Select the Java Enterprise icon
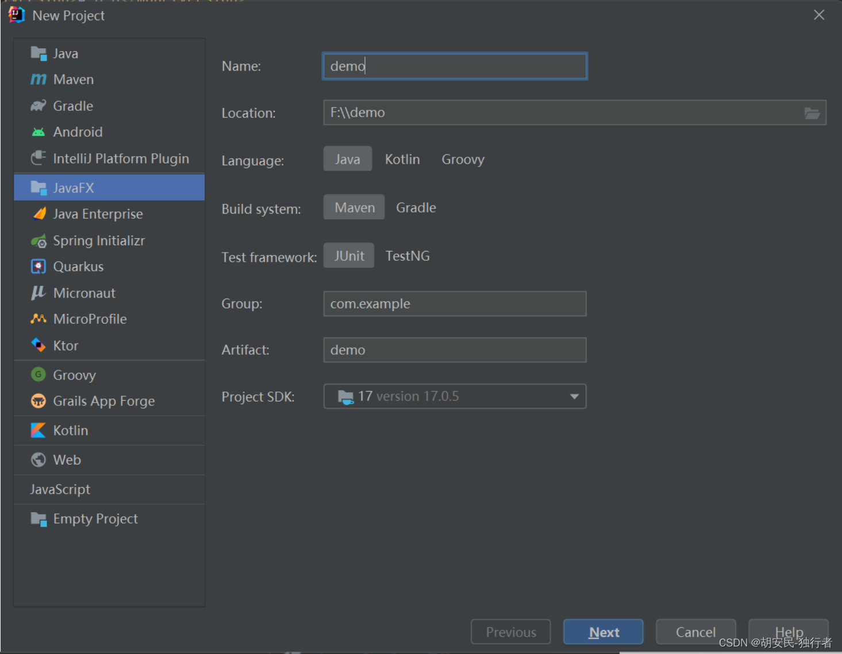 click(39, 214)
